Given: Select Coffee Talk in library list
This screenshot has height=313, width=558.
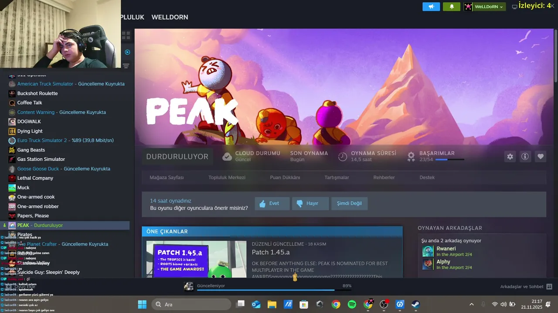Looking at the screenshot, I should (x=30, y=103).
